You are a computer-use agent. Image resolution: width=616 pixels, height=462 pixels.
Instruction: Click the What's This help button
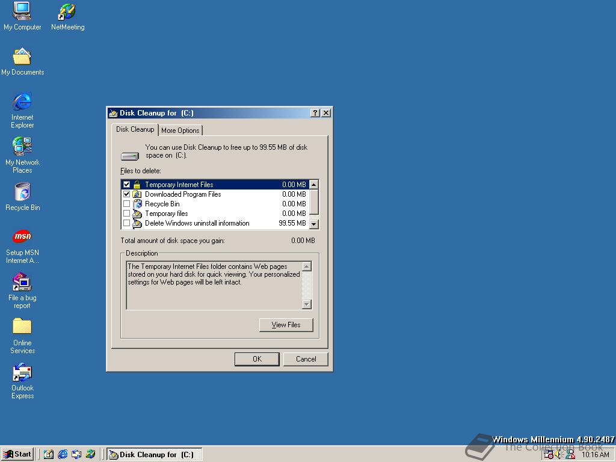(x=315, y=113)
